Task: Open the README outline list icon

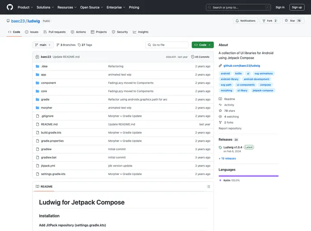Action: pyautogui.click(x=208, y=186)
